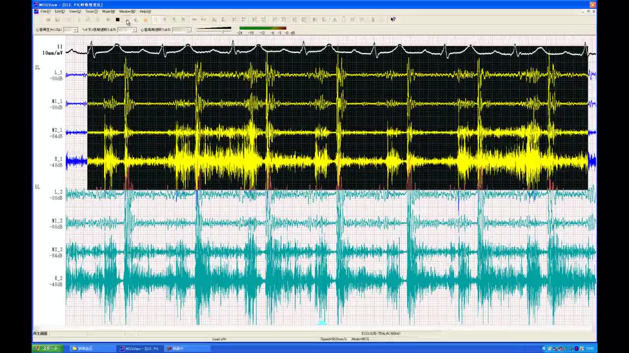Screen dimensions: 629x353
Task: Click the H_1 -48dB channel label
Action: point(57,162)
